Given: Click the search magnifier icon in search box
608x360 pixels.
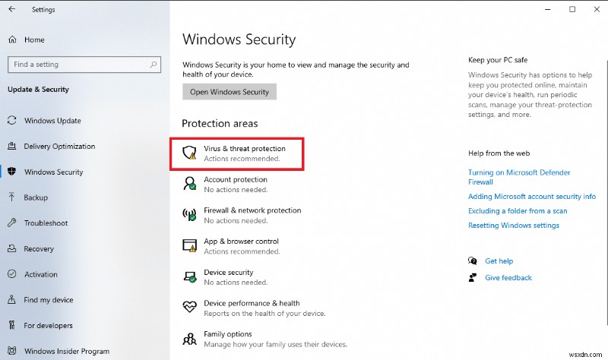Looking at the screenshot, I should 150,65.
